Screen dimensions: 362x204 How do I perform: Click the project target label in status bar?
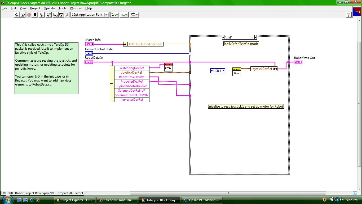tap(42, 193)
